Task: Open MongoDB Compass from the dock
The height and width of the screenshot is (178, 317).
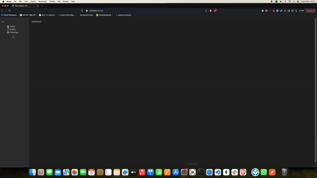Action: pyautogui.click(x=226, y=172)
